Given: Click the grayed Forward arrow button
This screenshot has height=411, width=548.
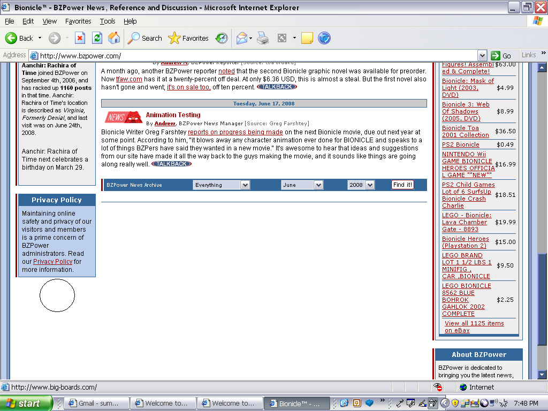Looking at the screenshot, I should point(54,38).
